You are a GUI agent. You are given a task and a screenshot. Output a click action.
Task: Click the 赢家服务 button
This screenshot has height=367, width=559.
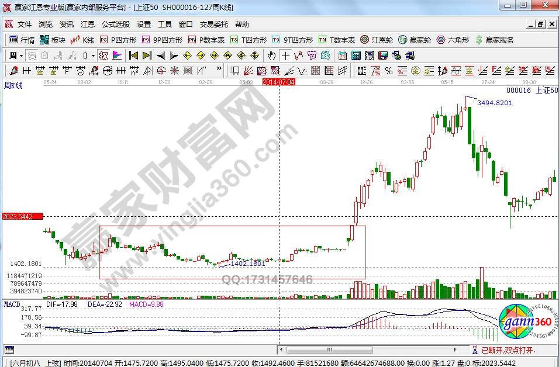[x=495, y=40]
